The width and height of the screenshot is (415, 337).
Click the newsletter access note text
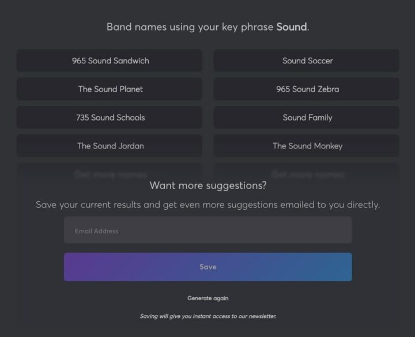click(x=207, y=316)
